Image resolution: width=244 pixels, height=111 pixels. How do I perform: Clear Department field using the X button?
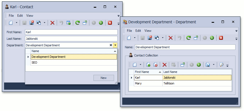tap(111, 45)
